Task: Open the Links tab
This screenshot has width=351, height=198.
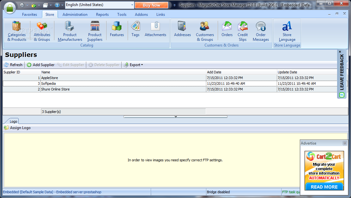Action: tap(160, 14)
